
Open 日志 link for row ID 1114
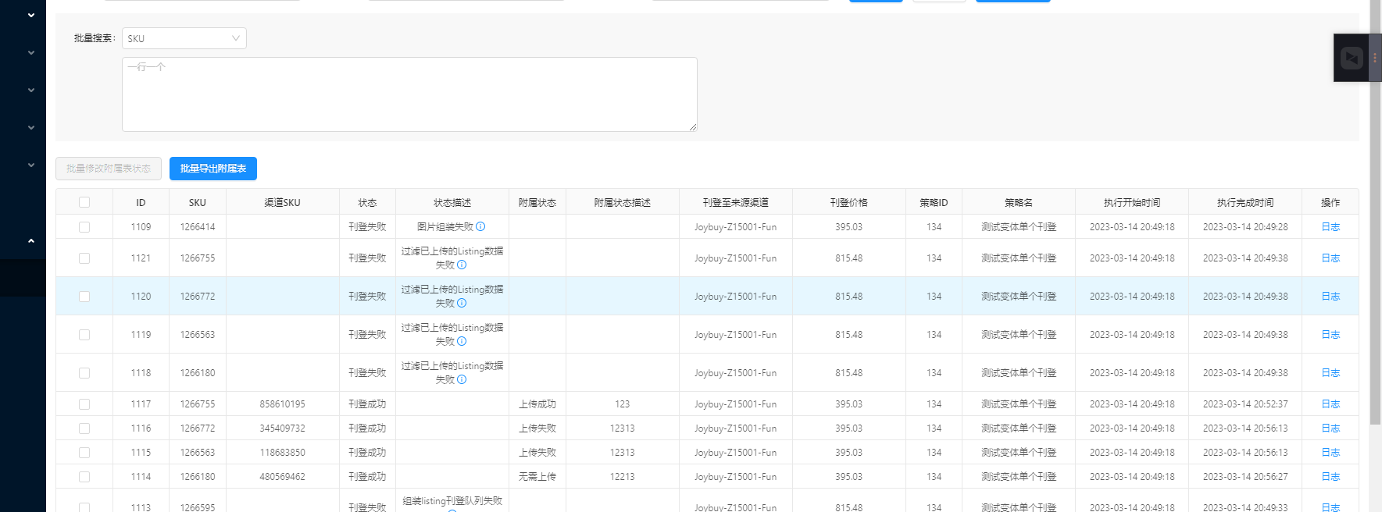tap(1330, 477)
